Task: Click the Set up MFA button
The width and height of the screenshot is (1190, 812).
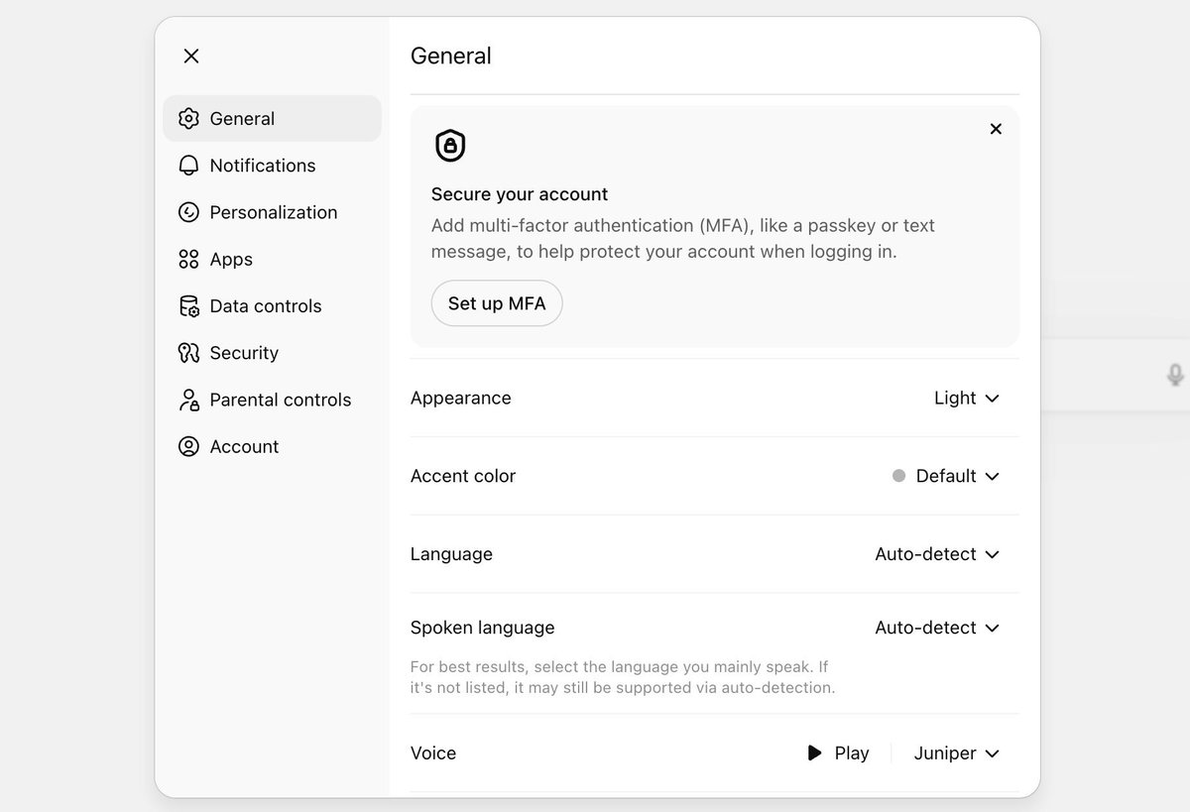Action: click(x=497, y=303)
